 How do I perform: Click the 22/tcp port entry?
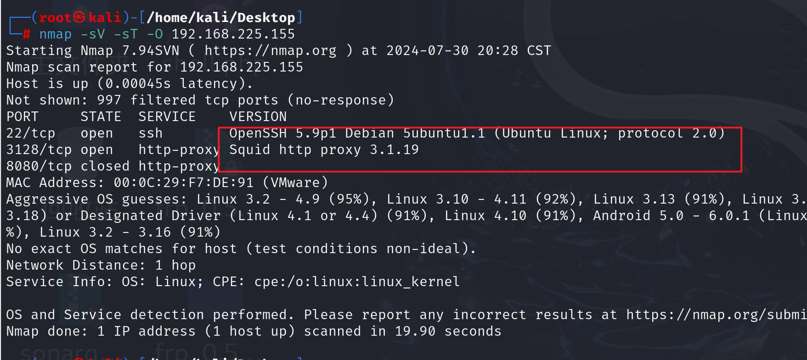pos(31,133)
